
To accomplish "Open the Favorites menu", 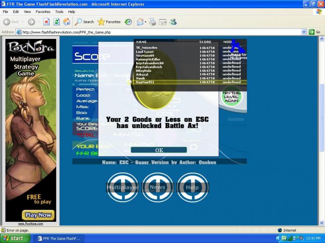I will coord(43,12).
